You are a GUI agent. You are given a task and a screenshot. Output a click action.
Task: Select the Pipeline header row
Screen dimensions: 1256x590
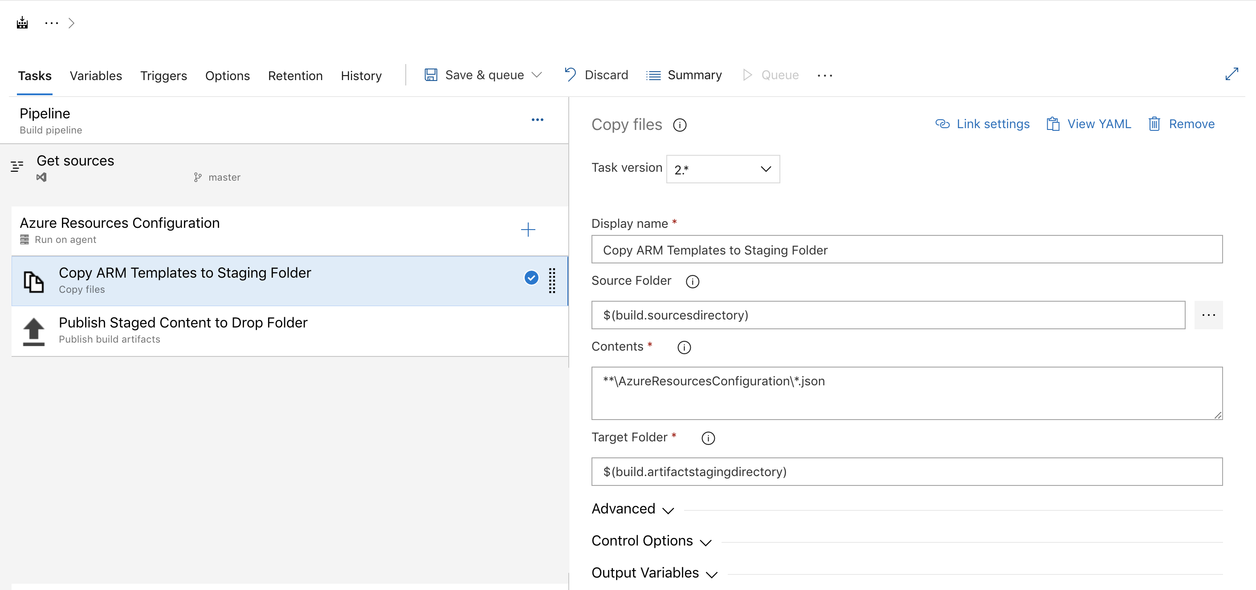click(284, 120)
